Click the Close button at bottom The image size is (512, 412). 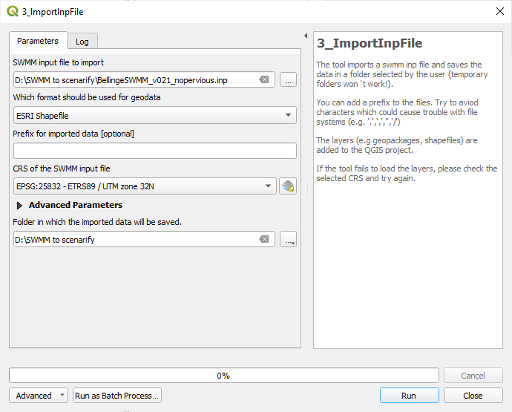(x=473, y=396)
